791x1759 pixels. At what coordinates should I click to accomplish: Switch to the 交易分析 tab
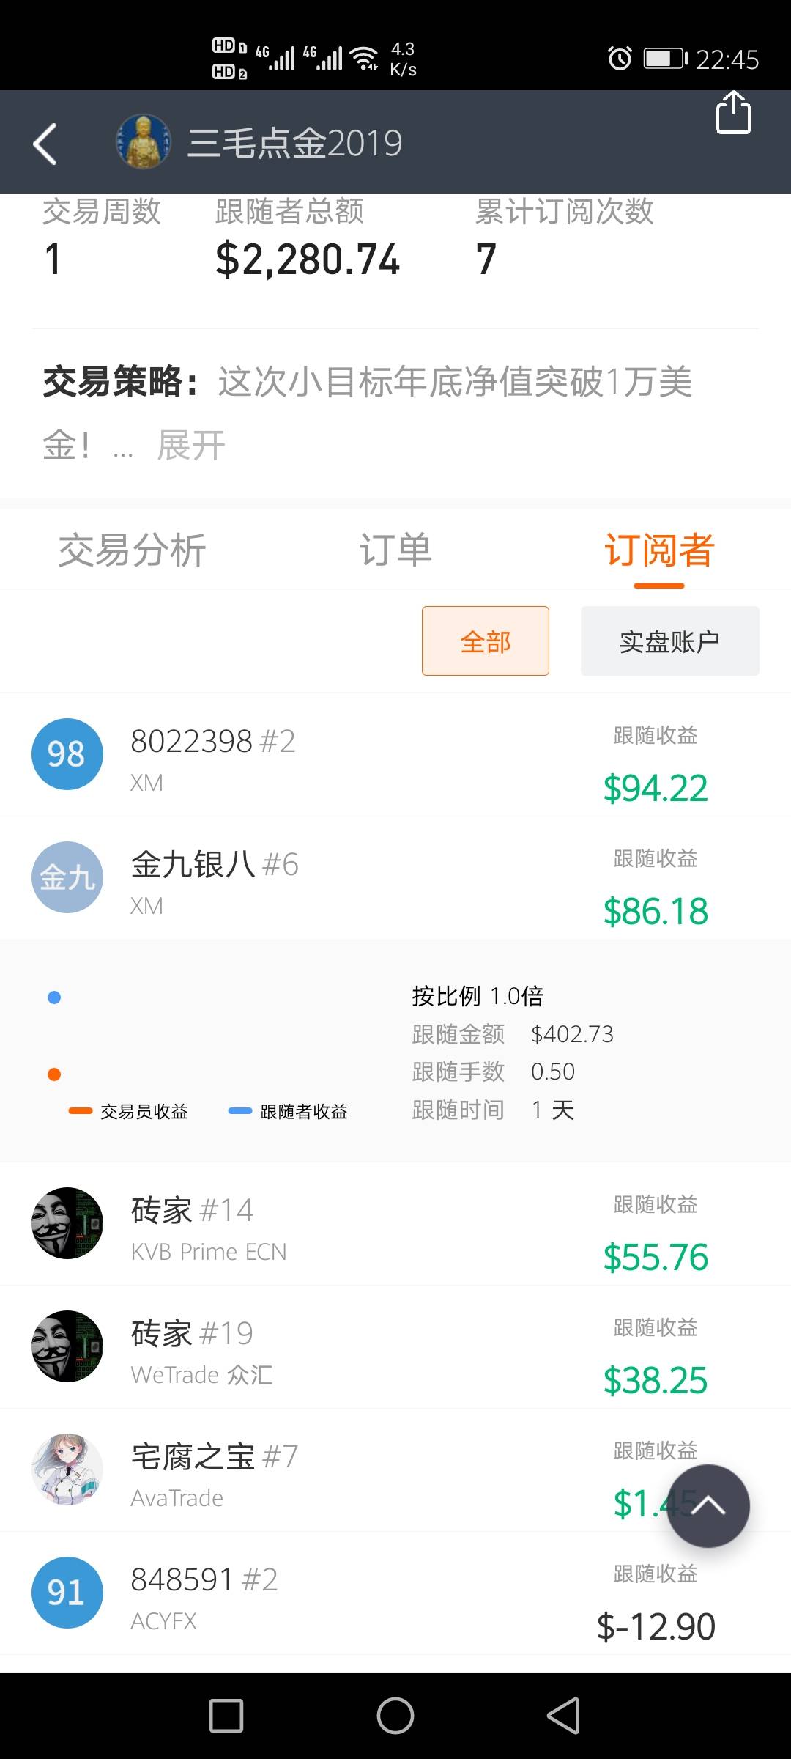pos(132,550)
